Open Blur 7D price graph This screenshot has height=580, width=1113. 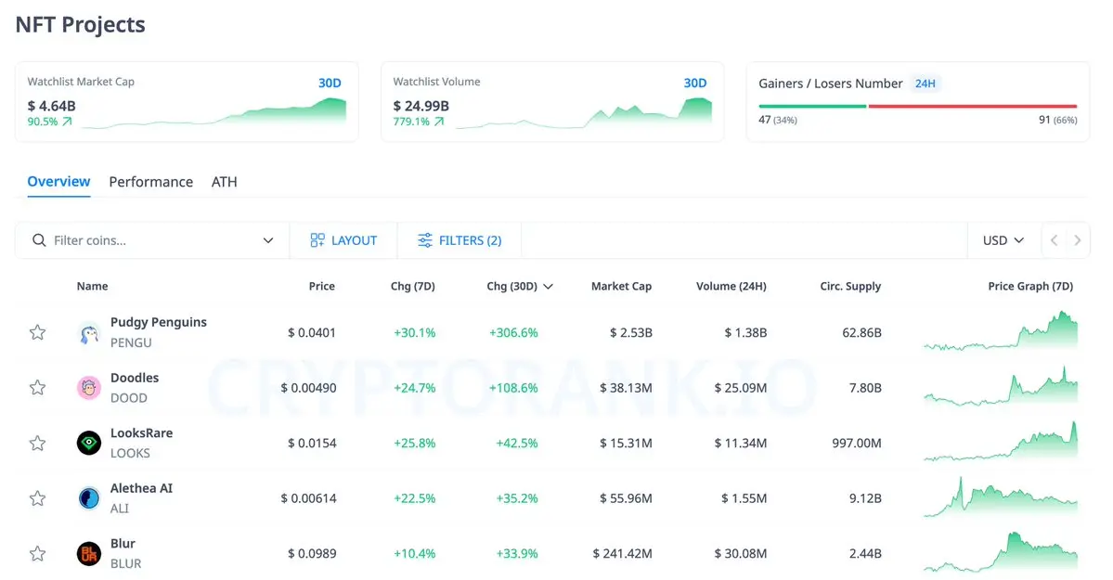pos(1001,552)
